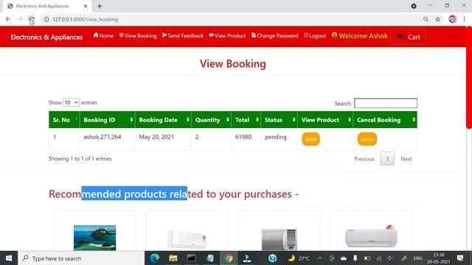Click the TV island product thumbnail
This screenshot has width=472, height=265.
click(x=95, y=238)
